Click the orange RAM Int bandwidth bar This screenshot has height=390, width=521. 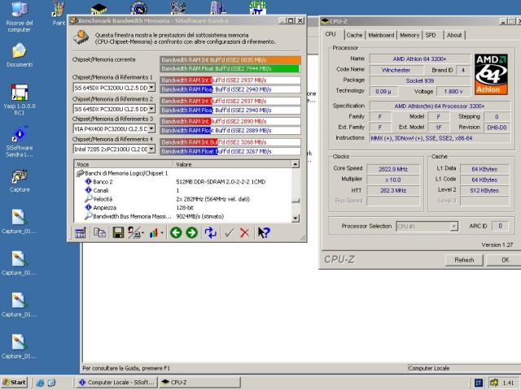230,60
